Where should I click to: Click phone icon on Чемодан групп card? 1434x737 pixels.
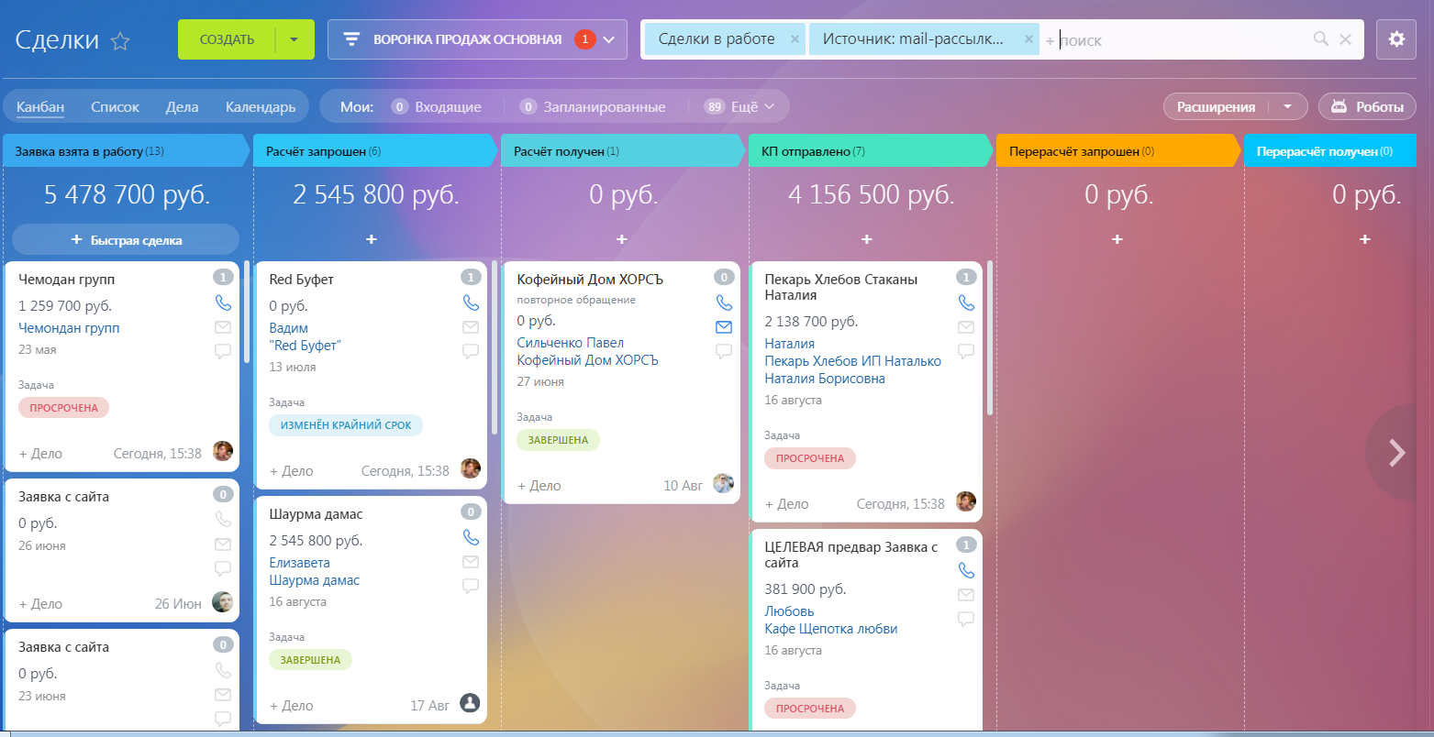click(x=223, y=302)
